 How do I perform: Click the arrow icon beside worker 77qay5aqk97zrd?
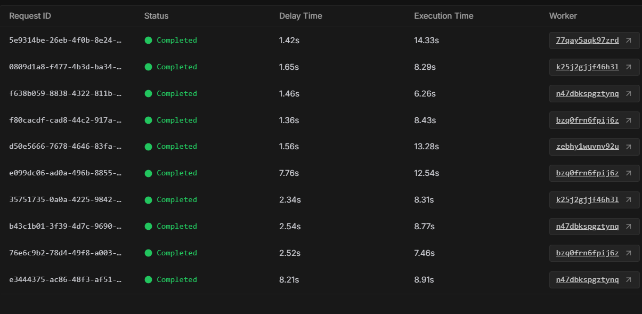(x=629, y=41)
